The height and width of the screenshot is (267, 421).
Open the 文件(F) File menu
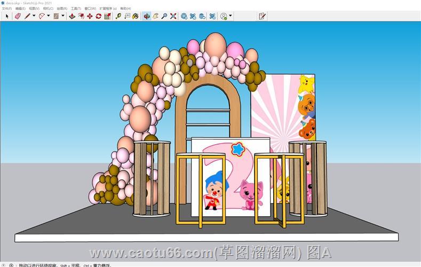point(7,9)
